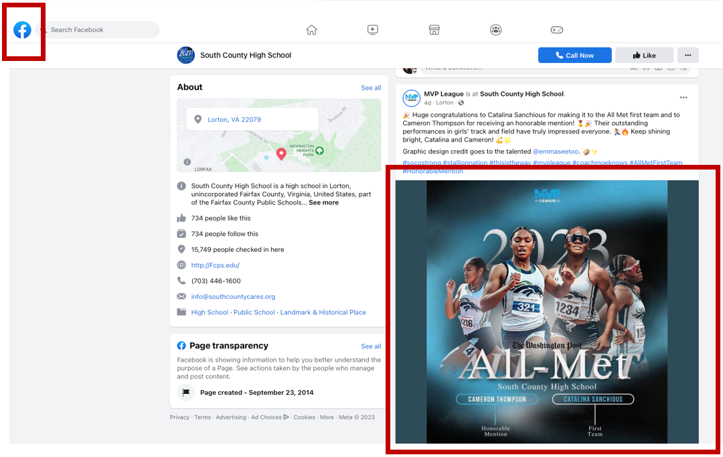Viewport: 723px width, 457px height.
Task: Click the #stallionnation hashtag
Action: click(x=465, y=163)
